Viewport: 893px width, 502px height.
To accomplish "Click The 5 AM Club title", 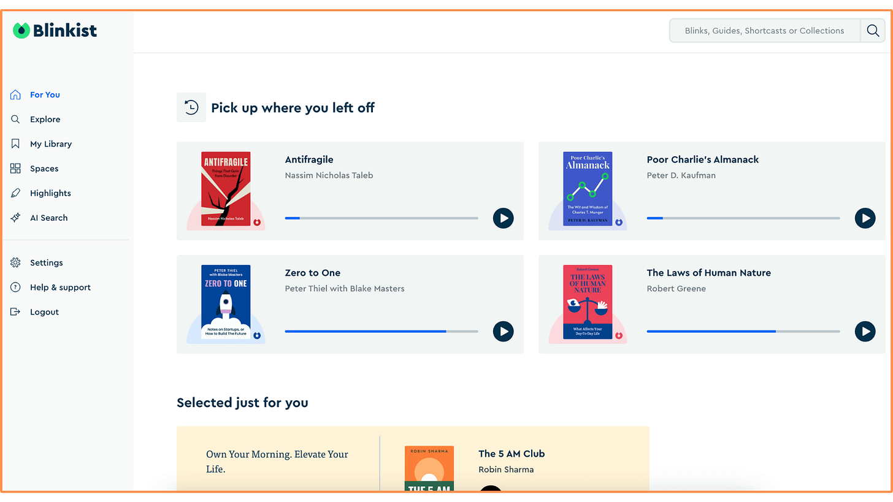I will (x=512, y=454).
